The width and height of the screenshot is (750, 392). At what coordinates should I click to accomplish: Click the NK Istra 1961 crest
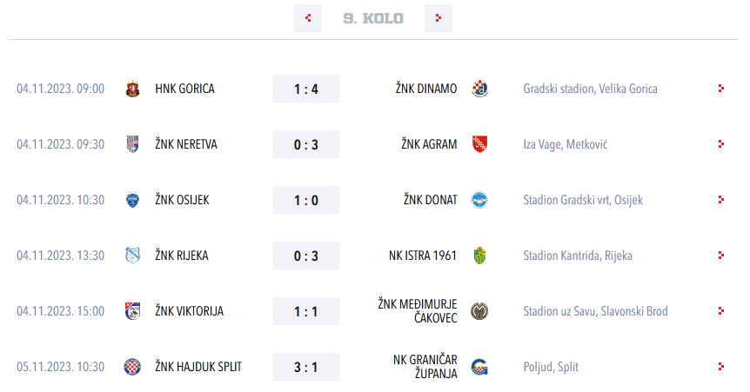479,256
